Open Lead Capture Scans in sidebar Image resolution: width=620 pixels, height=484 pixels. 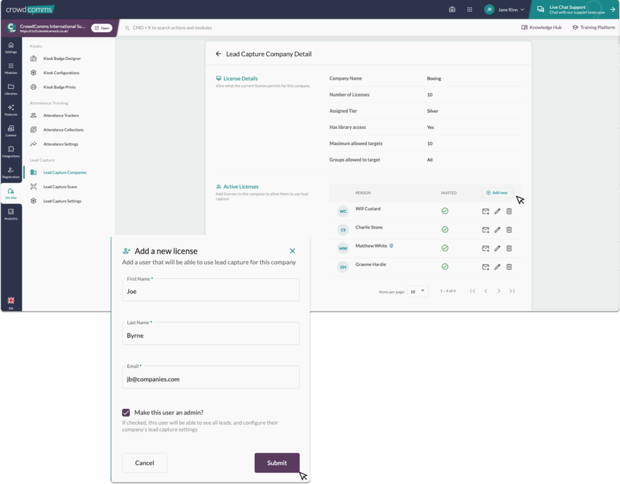[60, 187]
